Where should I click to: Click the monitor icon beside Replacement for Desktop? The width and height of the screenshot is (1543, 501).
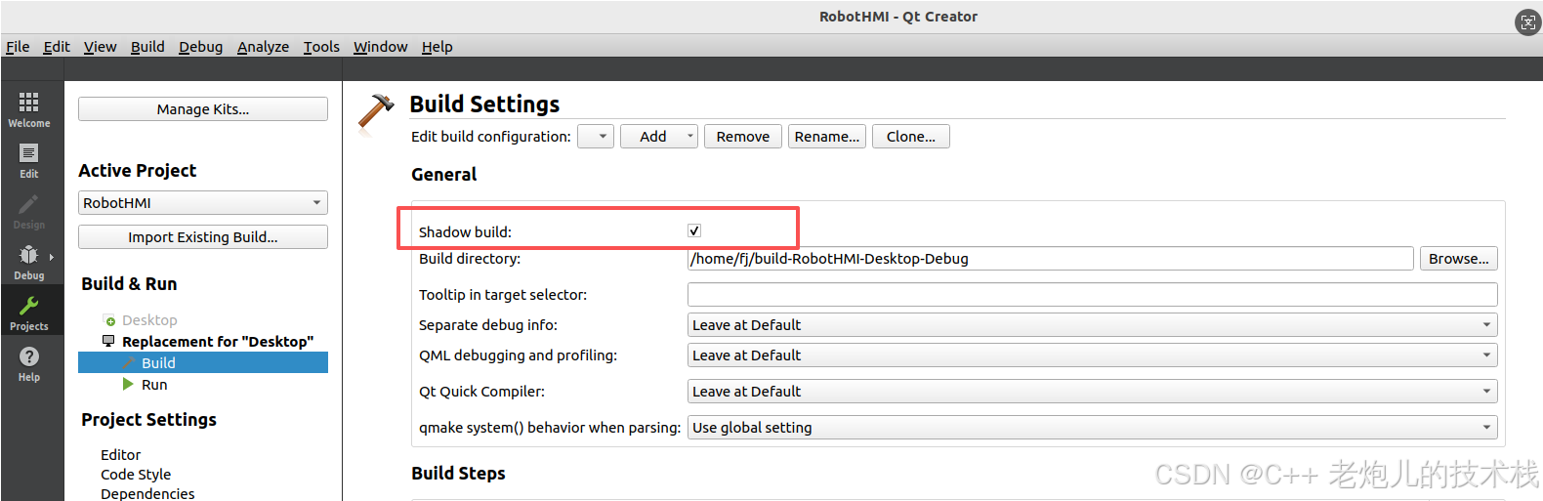(108, 341)
